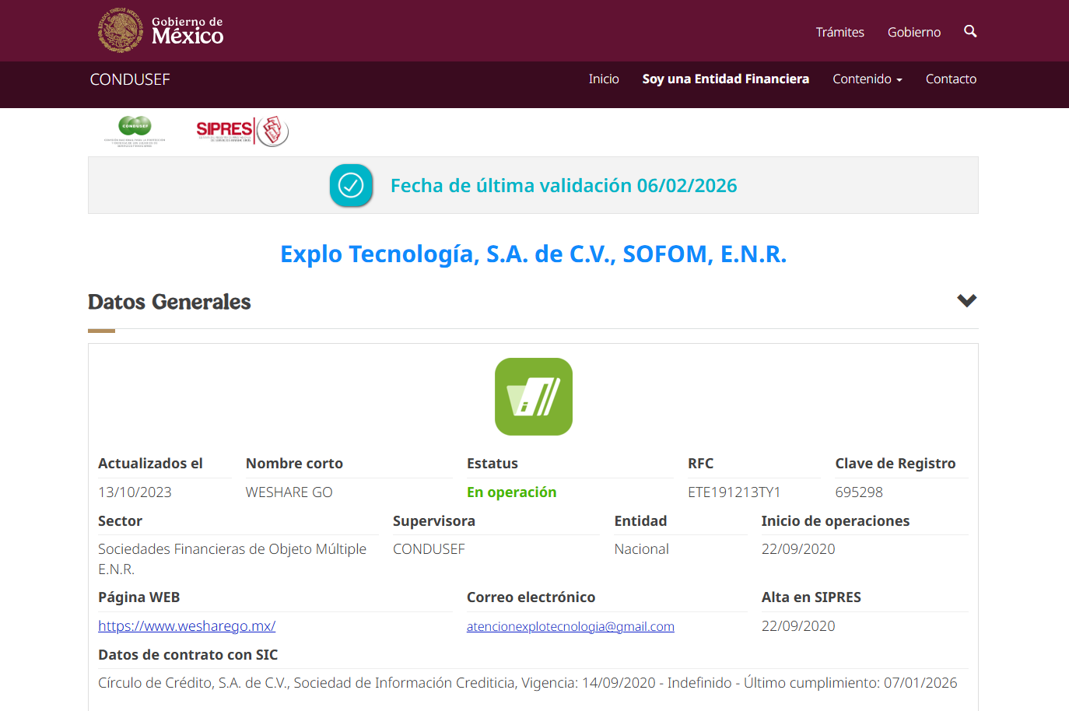This screenshot has height=711, width=1069.
Task: Open the search magnifier icon
Action: (x=969, y=31)
